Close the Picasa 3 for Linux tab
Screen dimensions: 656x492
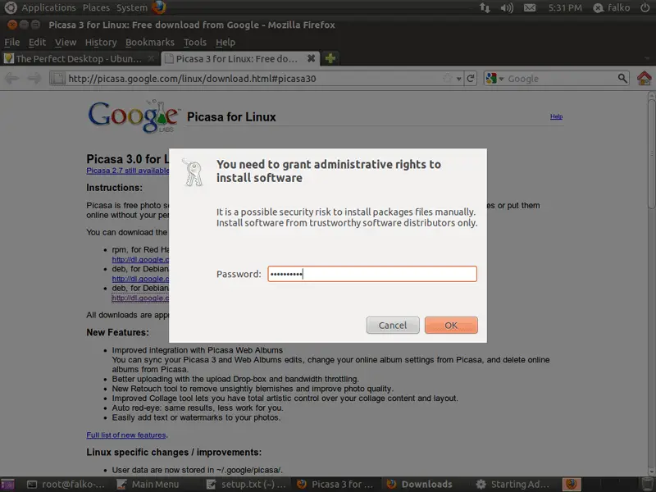pos(312,58)
